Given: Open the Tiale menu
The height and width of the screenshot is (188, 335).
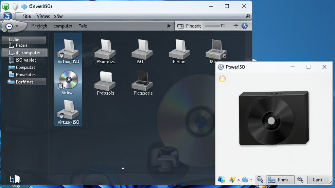Looking at the screenshot, I should 27,16.
